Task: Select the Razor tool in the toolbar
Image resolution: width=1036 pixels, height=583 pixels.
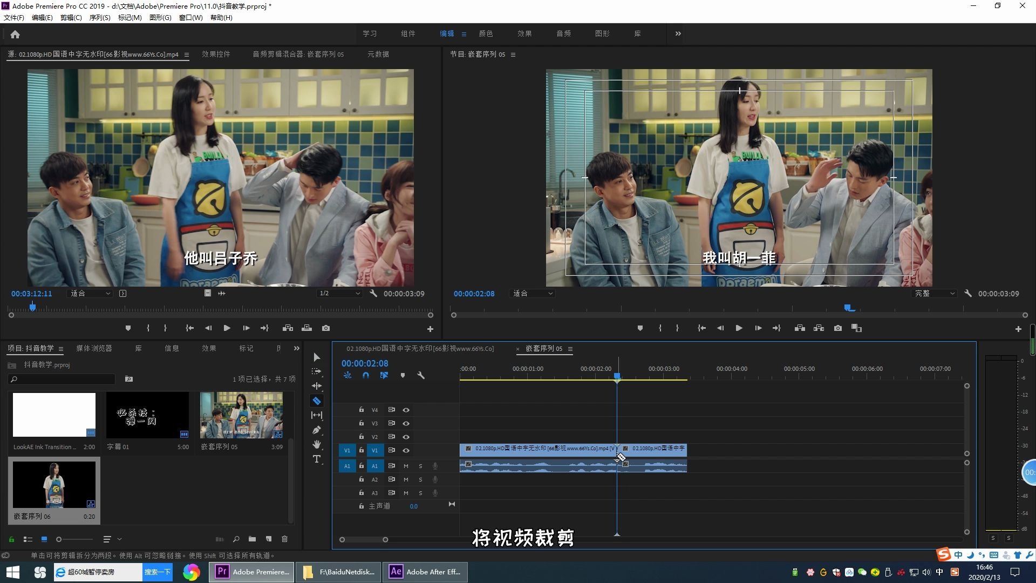Action: tap(317, 401)
